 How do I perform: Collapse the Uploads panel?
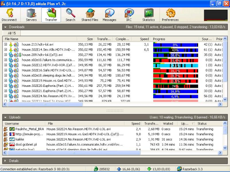click(5, 117)
